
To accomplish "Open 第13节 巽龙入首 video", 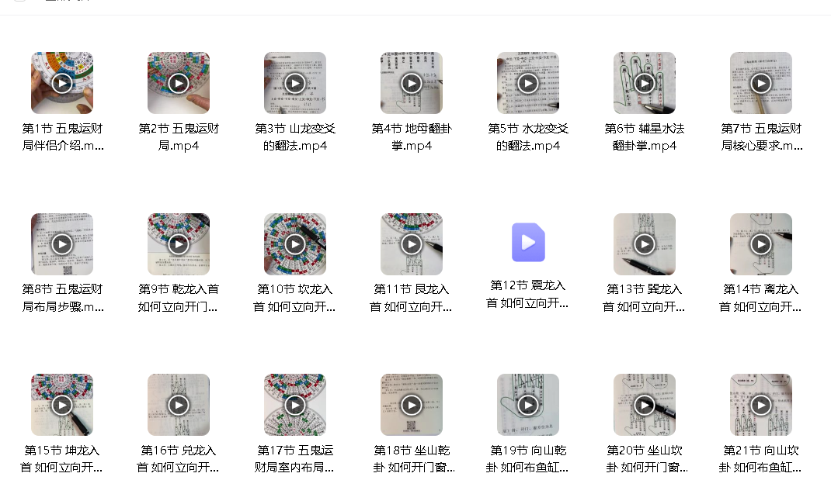I will [645, 244].
